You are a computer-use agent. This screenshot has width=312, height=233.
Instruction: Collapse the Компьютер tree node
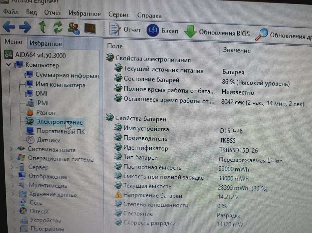pyautogui.click(x=8, y=64)
